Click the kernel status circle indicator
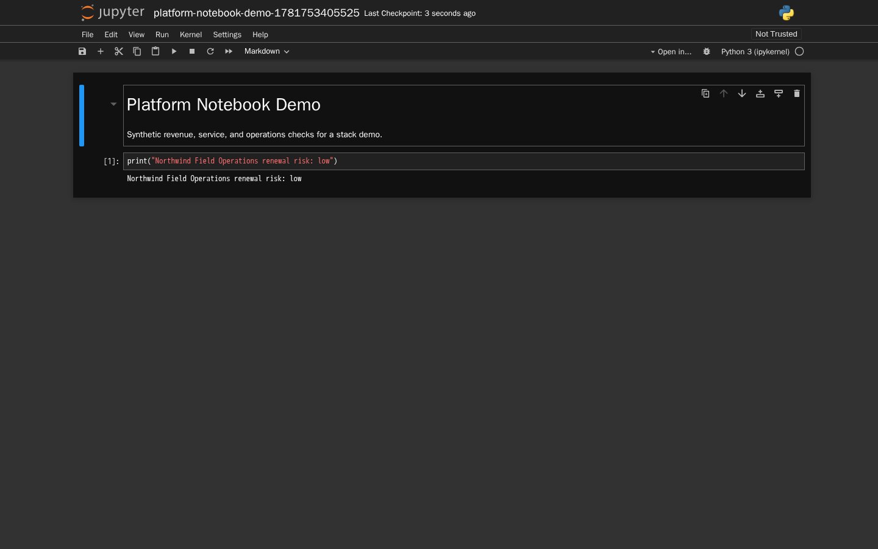 (799, 52)
